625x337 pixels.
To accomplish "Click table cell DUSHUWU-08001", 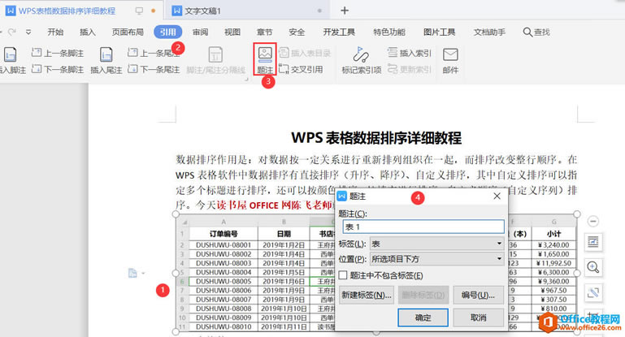I will pyautogui.click(x=224, y=245).
